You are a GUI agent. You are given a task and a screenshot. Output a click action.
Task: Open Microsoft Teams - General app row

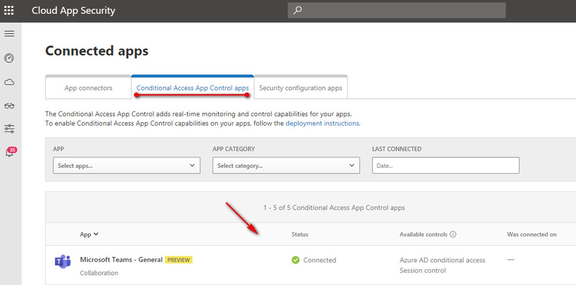coord(310,265)
